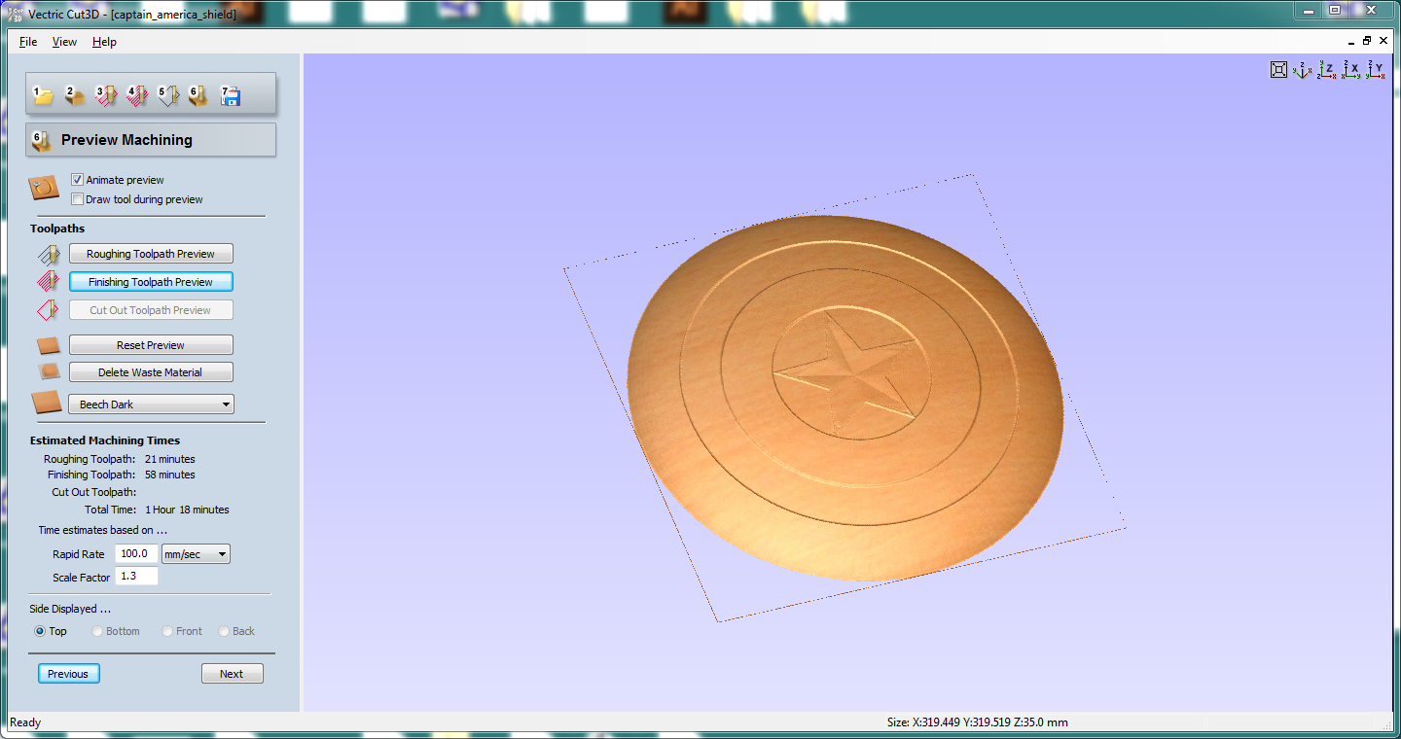This screenshot has width=1401, height=739.
Task: Click Roughing Toolpath Preview button
Action: pyautogui.click(x=151, y=254)
